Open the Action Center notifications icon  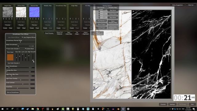pos(194,109)
